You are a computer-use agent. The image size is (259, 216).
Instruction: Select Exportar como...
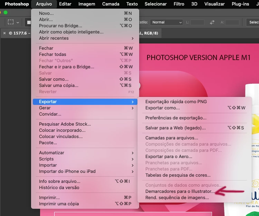click(194, 108)
